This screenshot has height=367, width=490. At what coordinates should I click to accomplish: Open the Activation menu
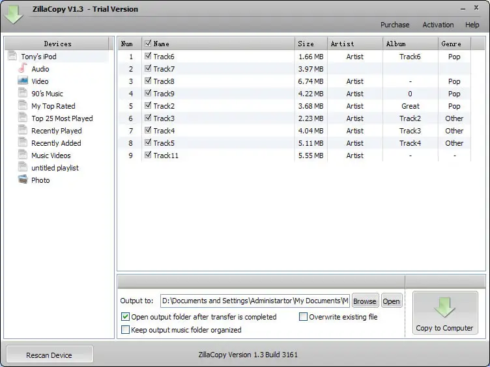coord(438,25)
